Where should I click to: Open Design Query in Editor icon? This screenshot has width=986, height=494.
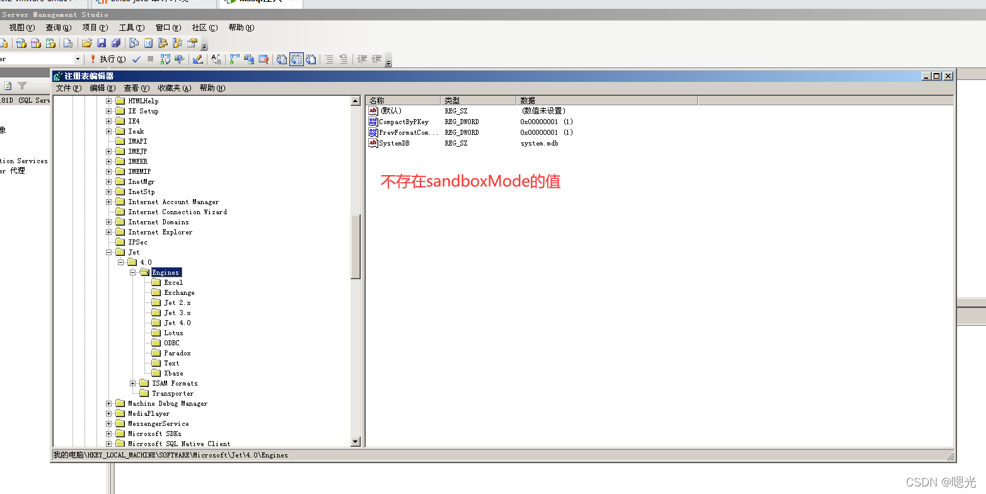(198, 59)
